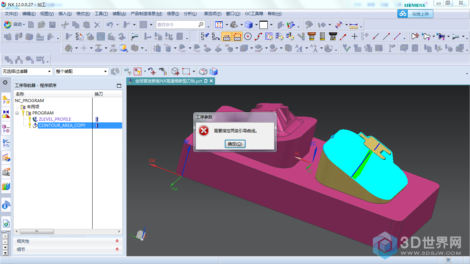Select the 未用项 folder in tree
The height and width of the screenshot is (264, 470).
(33, 107)
